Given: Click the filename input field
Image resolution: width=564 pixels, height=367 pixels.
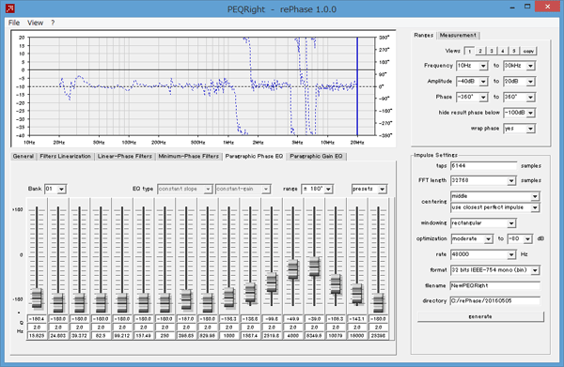Looking at the screenshot, I should 495,285.
